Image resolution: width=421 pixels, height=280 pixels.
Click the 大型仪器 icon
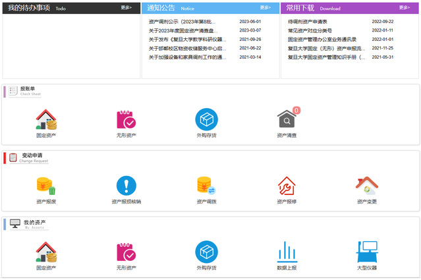point(366,252)
